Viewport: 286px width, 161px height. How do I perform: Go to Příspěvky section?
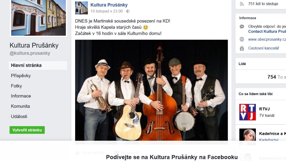[x=21, y=76]
